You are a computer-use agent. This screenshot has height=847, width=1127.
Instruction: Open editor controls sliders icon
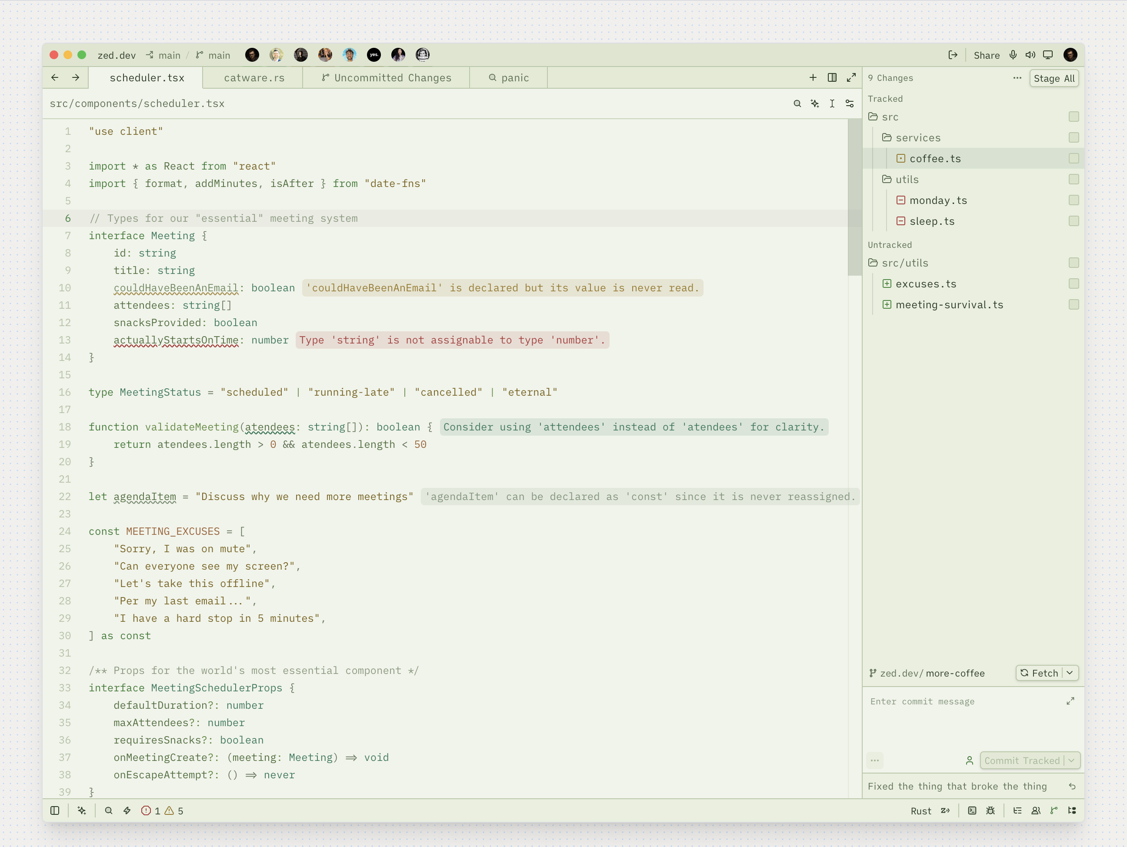coord(849,103)
